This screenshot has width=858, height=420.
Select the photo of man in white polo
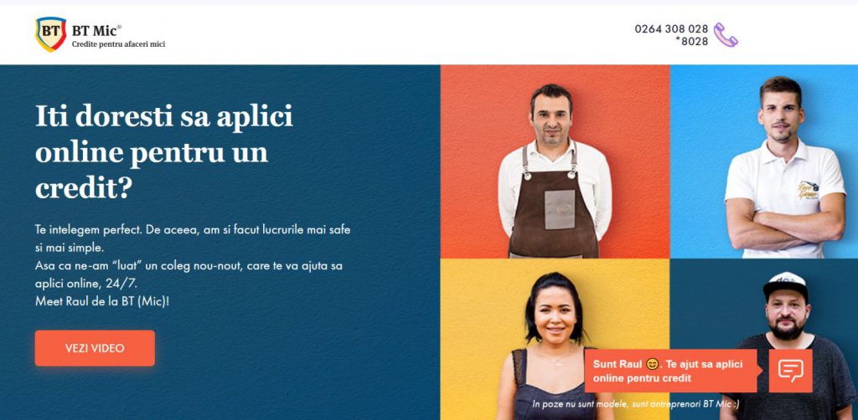click(x=764, y=161)
